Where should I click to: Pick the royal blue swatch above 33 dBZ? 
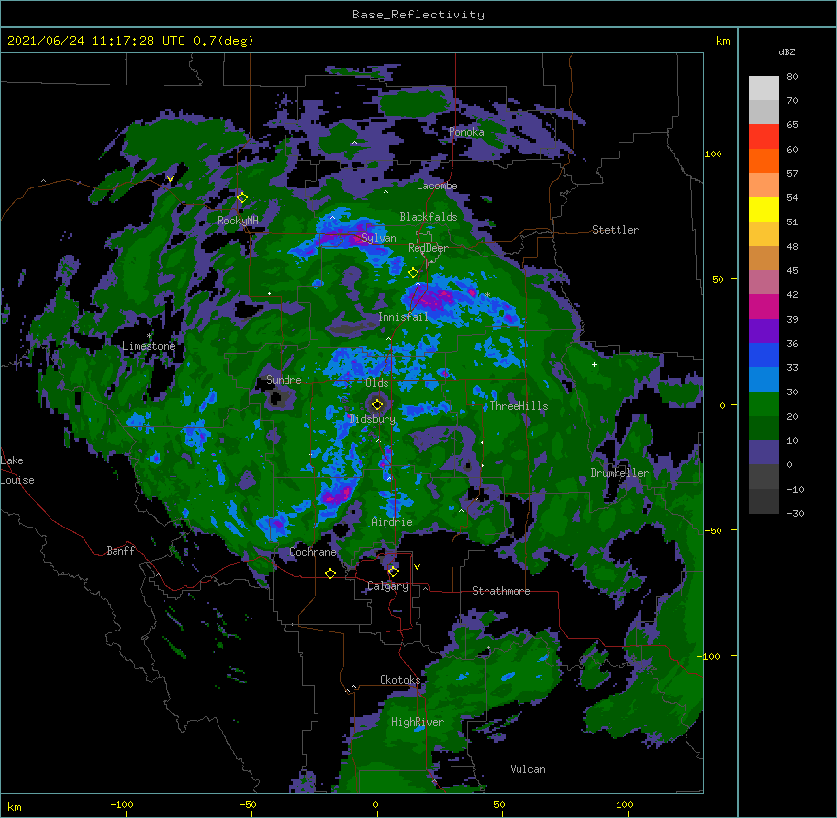pyautogui.click(x=763, y=355)
